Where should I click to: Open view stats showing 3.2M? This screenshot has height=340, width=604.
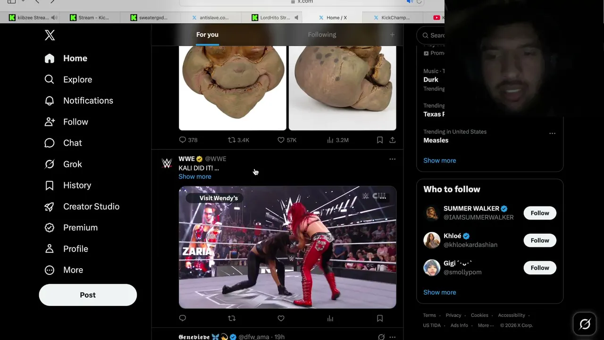pyautogui.click(x=337, y=140)
